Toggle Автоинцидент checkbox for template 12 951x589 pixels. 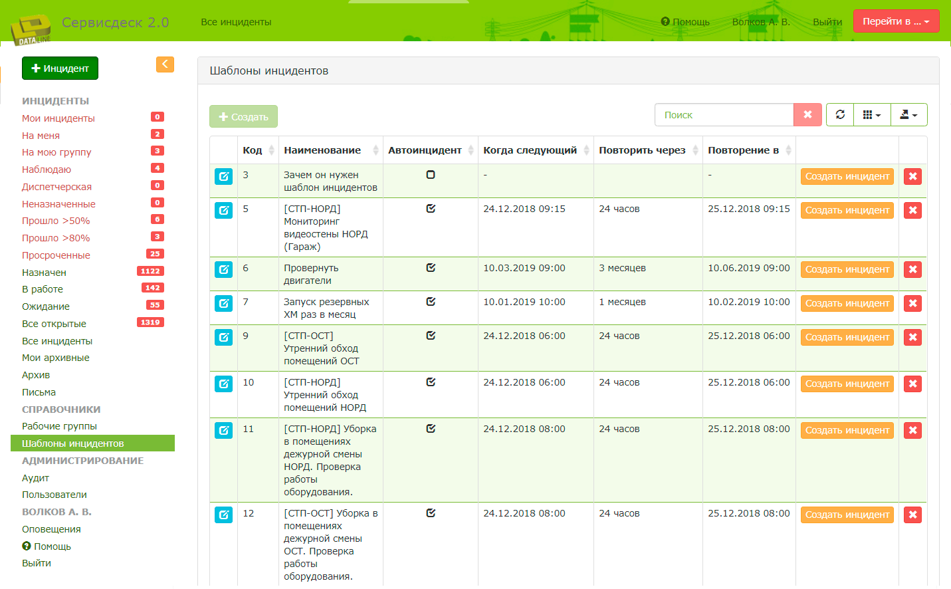[x=431, y=513]
